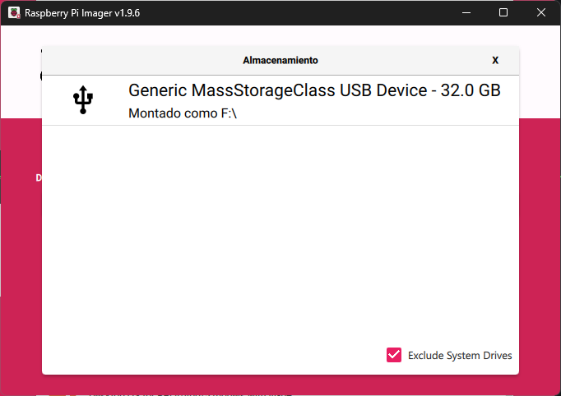Click the magenta strip below the dialog
Viewport: 561px width, 396px height.
click(x=280, y=385)
